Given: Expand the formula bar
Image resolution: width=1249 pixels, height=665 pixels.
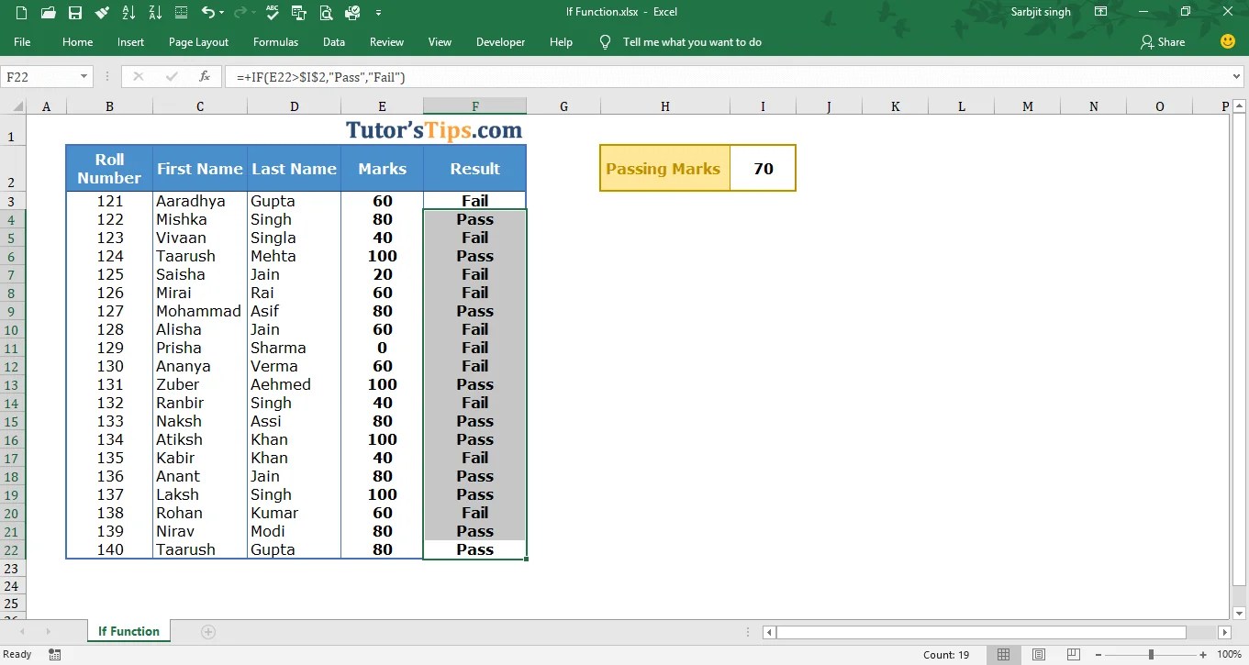Looking at the screenshot, I should (1237, 76).
